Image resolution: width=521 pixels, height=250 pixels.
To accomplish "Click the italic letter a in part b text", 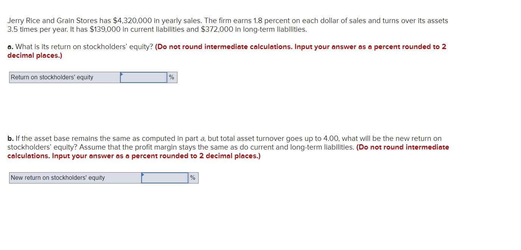I will (203, 138).
